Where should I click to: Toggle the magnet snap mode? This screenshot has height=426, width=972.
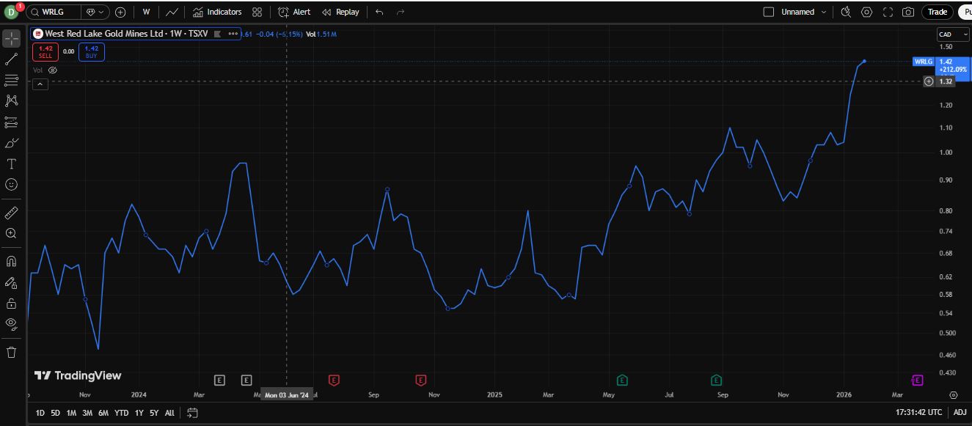(x=12, y=261)
